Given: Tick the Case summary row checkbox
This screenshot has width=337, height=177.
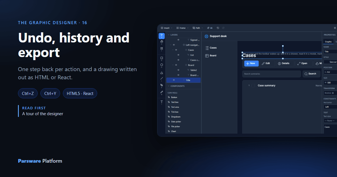Looking at the screenshot, I should pos(253,85).
